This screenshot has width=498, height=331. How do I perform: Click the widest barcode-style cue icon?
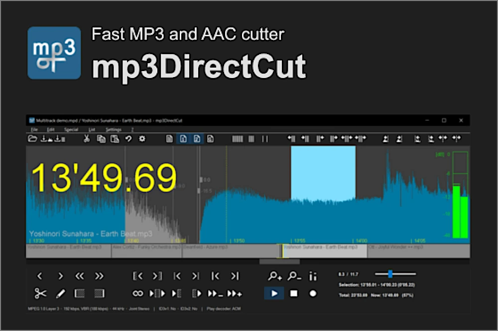pos(237,139)
